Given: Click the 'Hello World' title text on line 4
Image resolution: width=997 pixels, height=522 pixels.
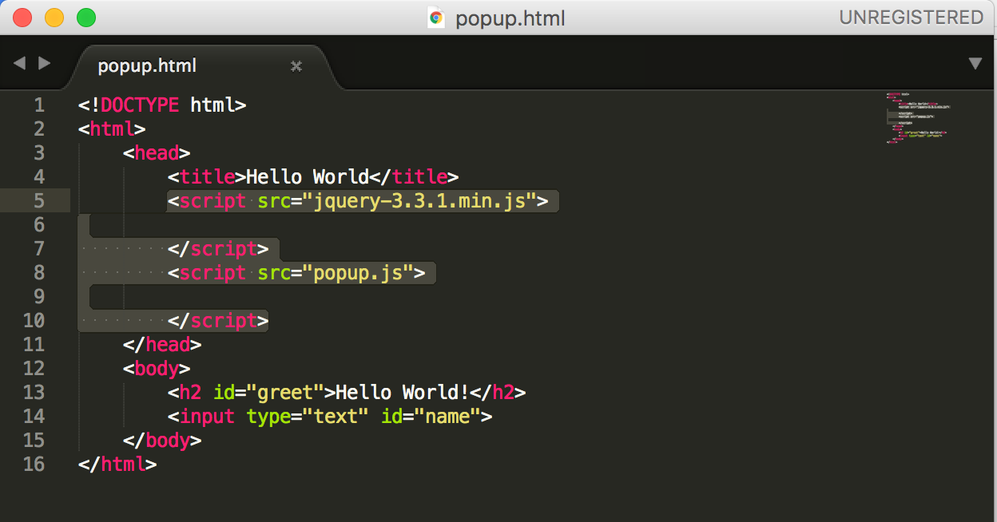Looking at the screenshot, I should click(308, 177).
